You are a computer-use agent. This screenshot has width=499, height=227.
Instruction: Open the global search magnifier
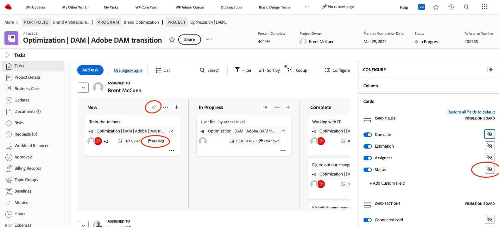[x=466, y=7]
